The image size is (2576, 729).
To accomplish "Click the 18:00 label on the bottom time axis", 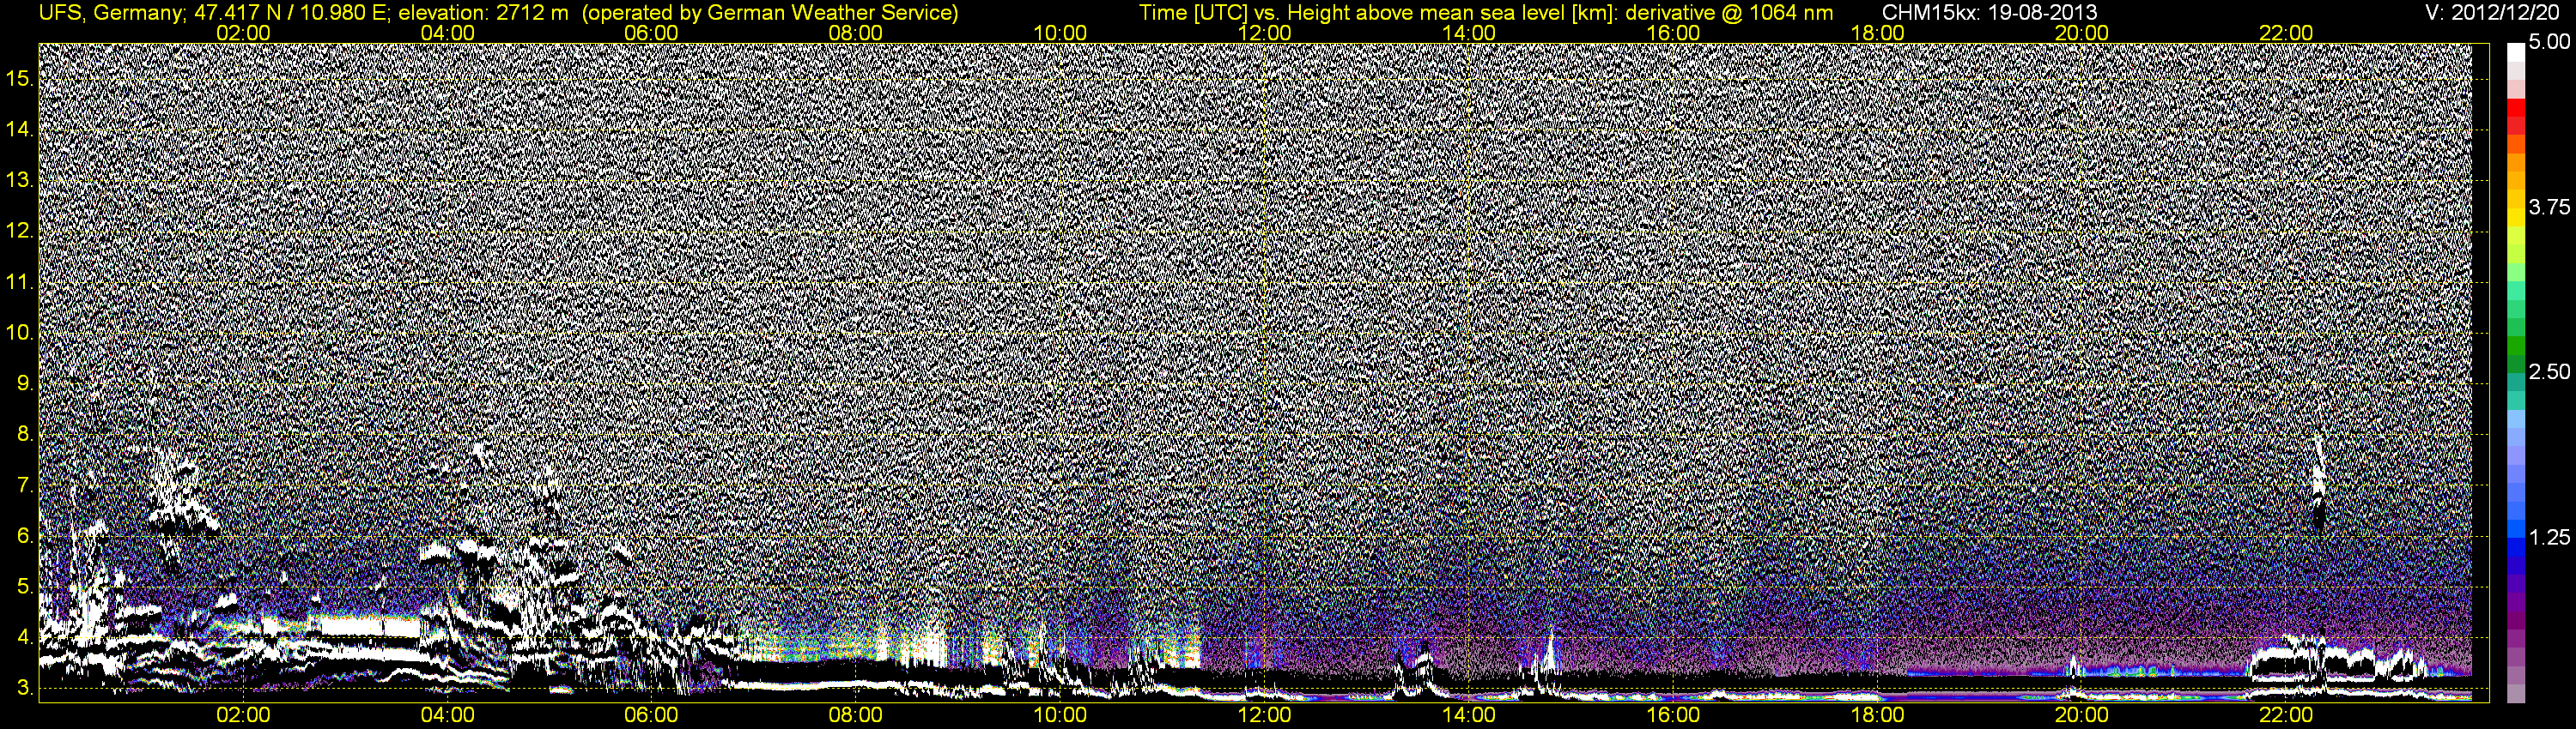I will click(x=1877, y=715).
